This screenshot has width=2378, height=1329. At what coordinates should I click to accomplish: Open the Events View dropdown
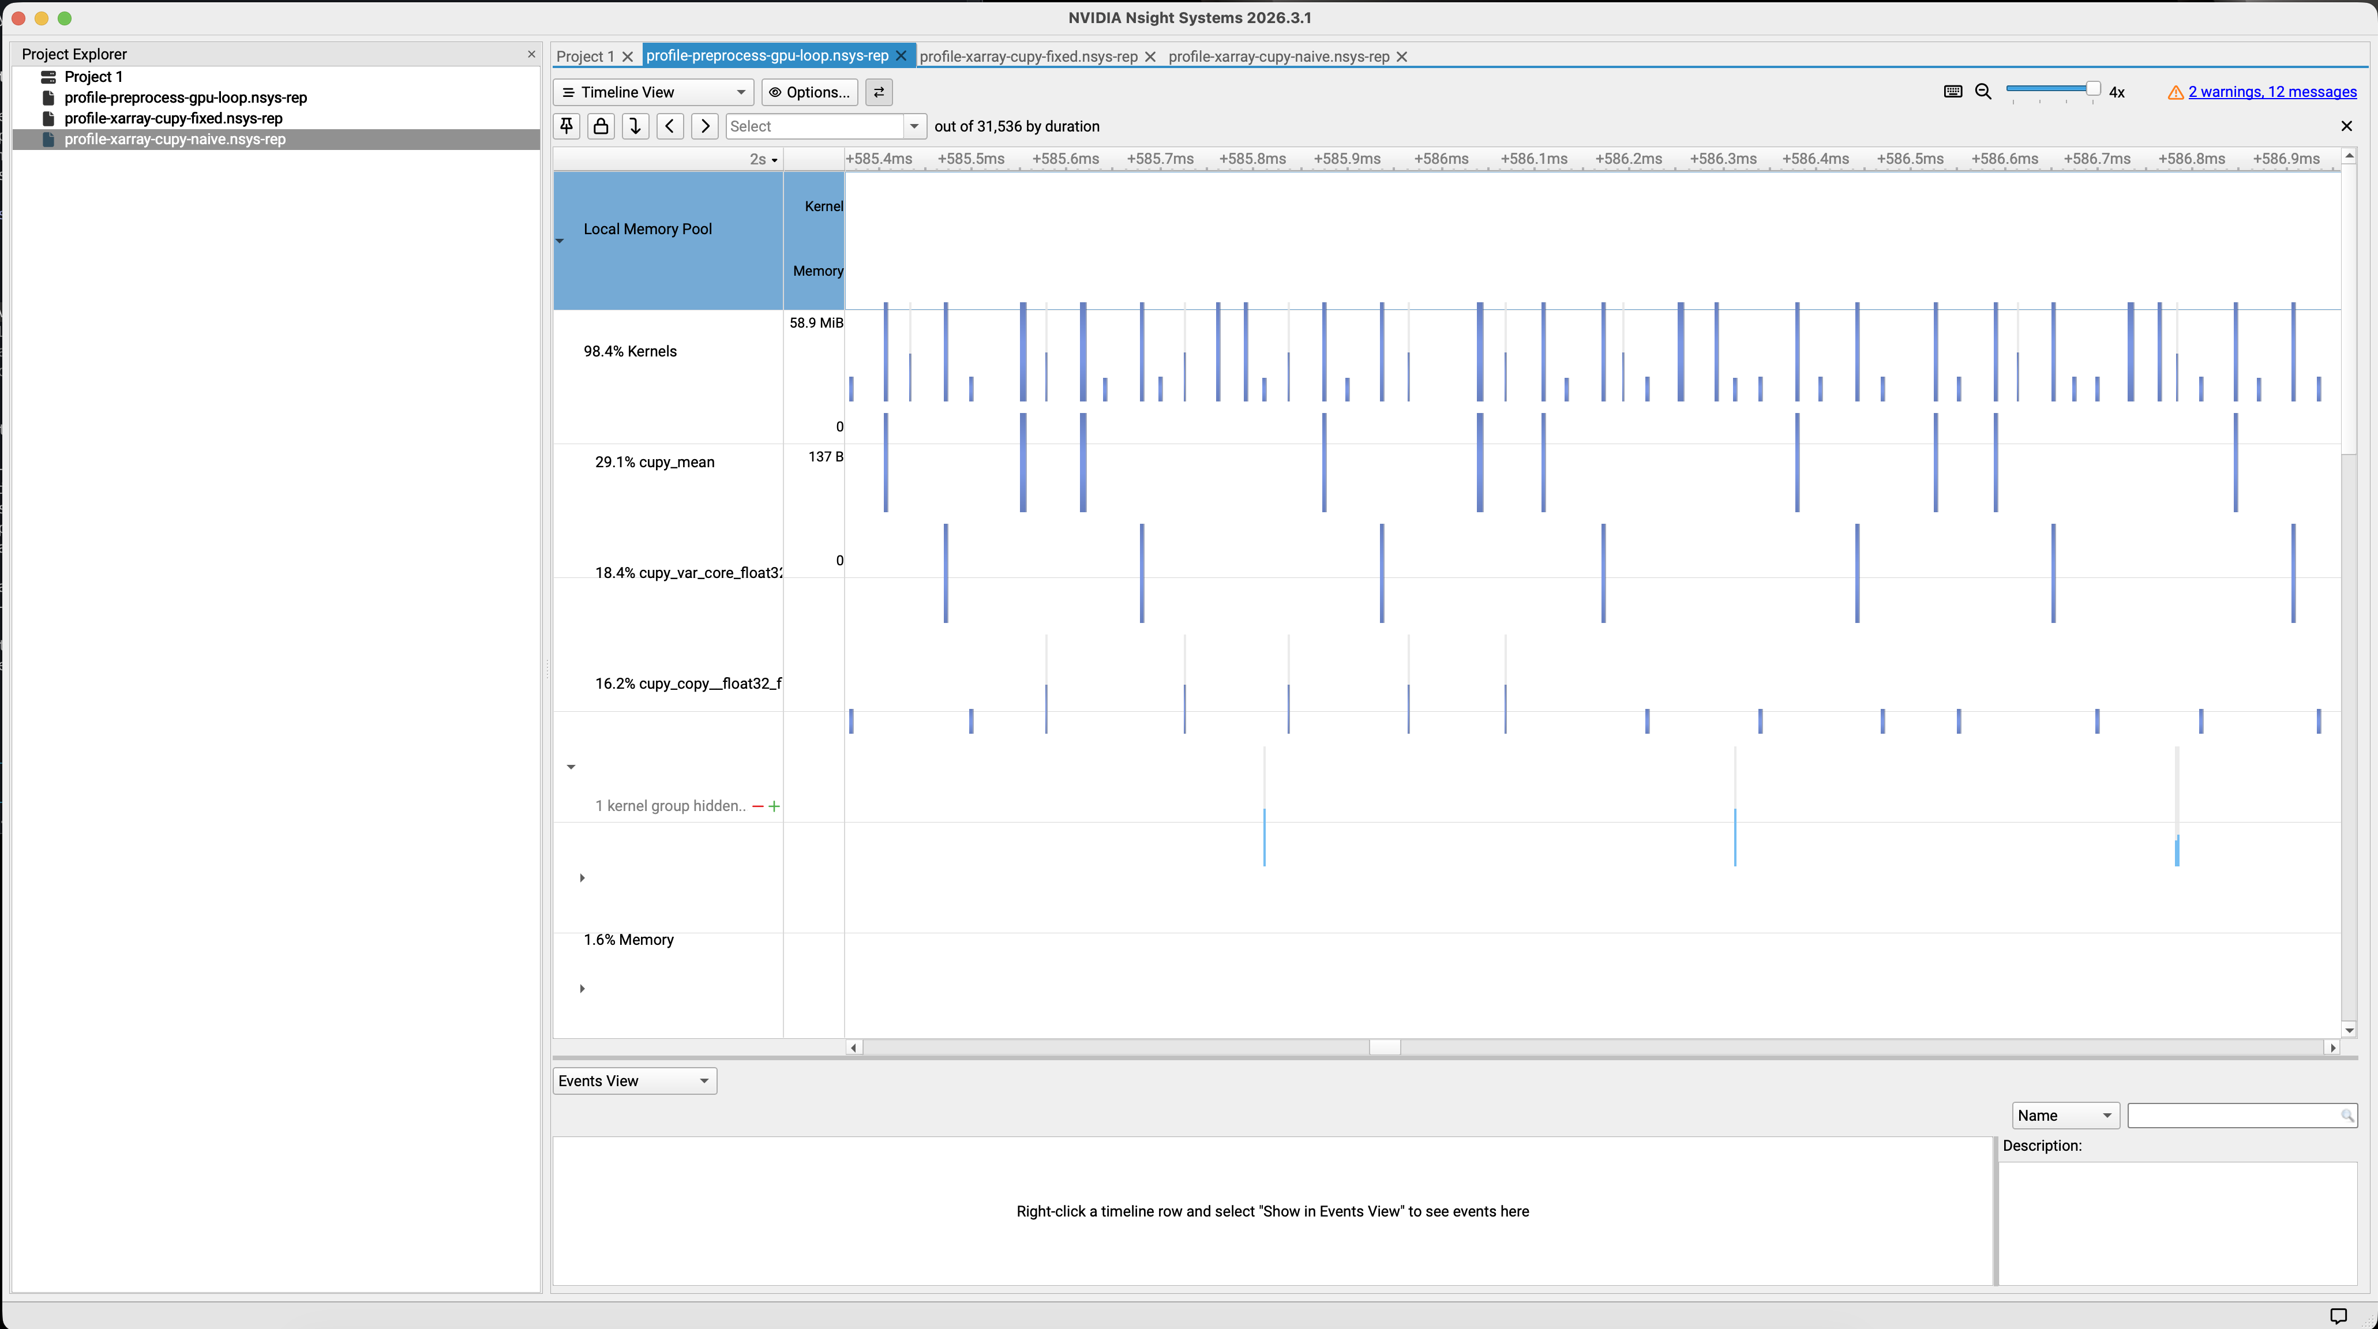click(634, 1081)
